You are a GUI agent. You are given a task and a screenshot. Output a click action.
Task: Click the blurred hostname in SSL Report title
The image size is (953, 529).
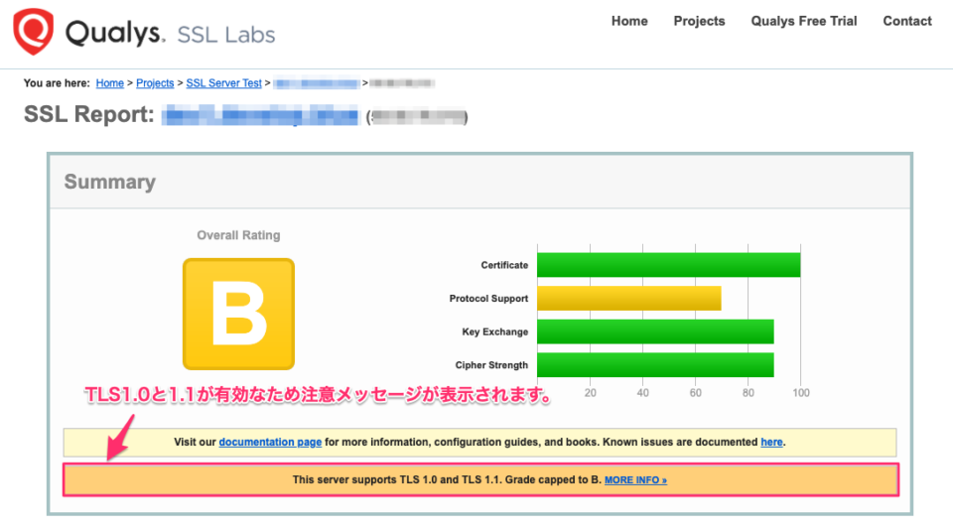(x=260, y=115)
